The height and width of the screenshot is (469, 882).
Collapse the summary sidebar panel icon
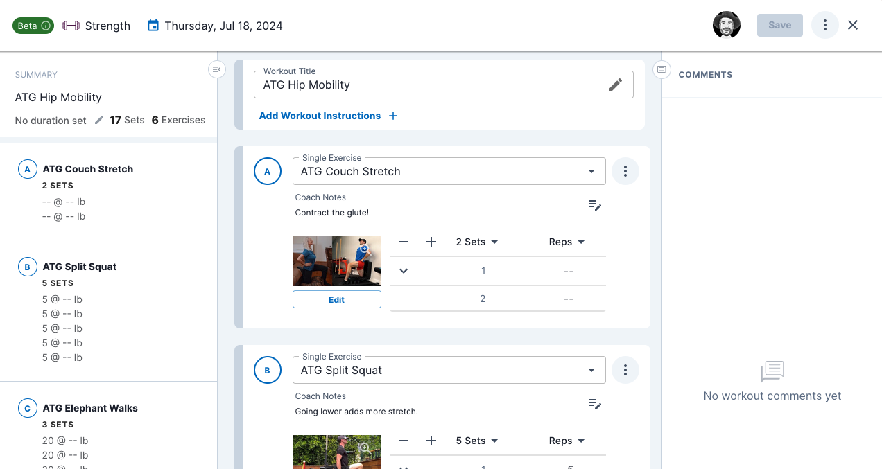(217, 69)
